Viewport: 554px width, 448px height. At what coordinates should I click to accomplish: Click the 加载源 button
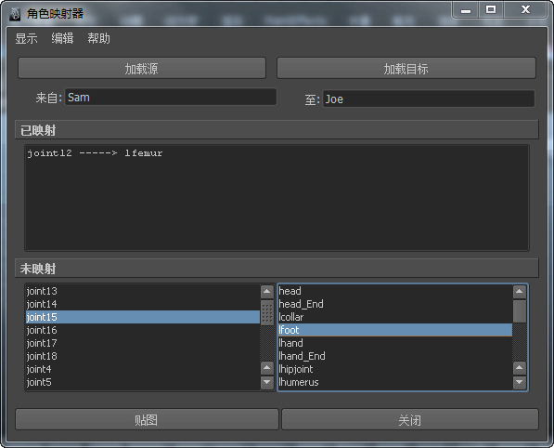[142, 68]
